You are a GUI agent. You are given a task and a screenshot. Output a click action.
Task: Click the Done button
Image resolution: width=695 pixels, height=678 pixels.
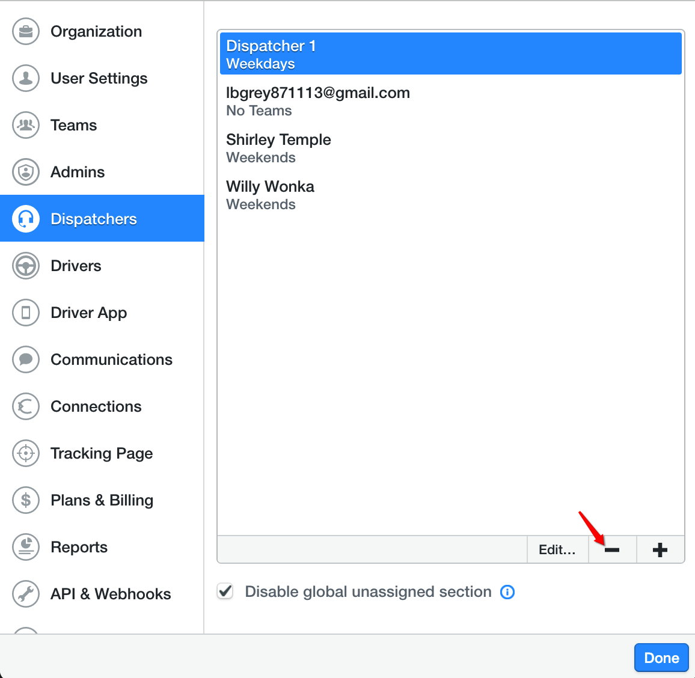[x=661, y=658]
